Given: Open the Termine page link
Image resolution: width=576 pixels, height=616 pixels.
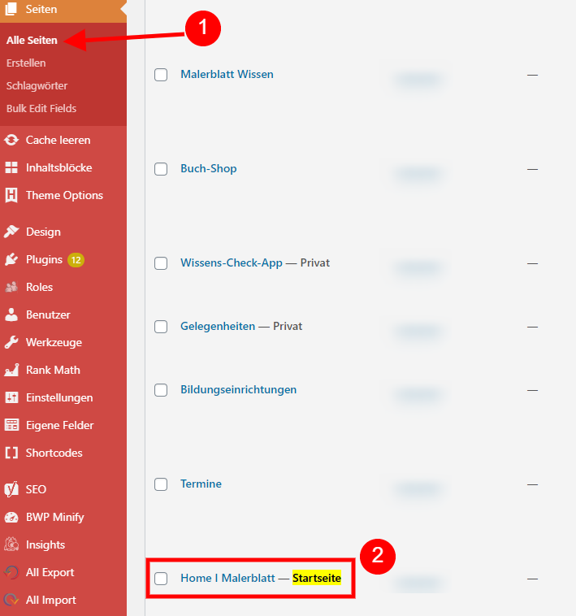Looking at the screenshot, I should tap(201, 484).
